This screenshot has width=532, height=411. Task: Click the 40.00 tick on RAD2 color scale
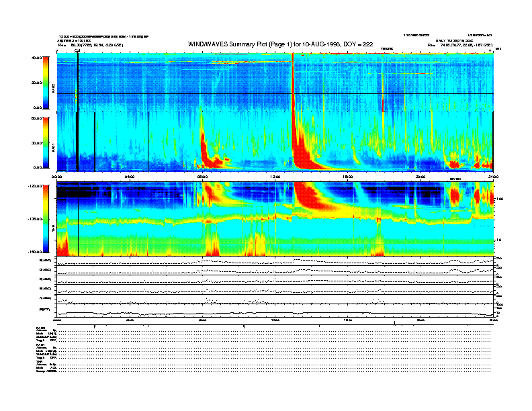coord(36,58)
